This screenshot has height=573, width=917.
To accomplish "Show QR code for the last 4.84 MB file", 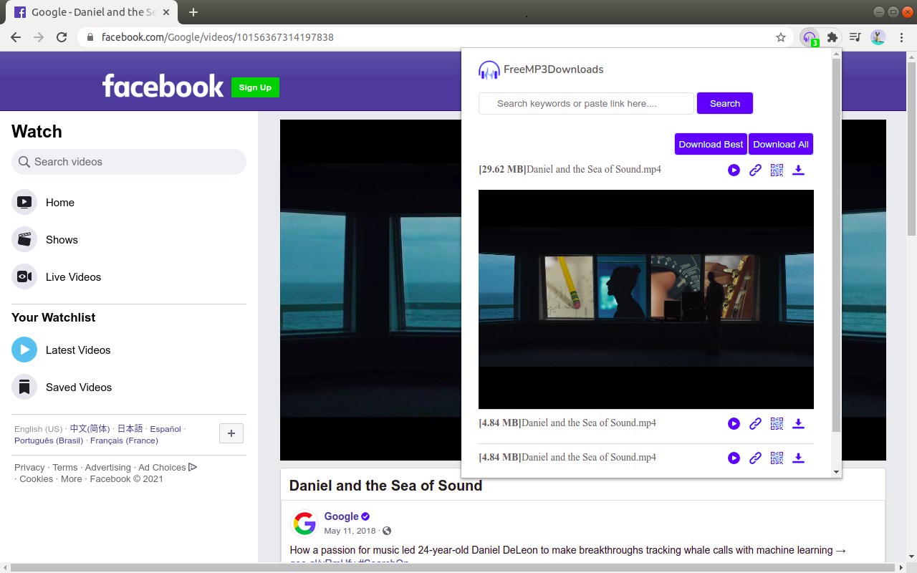I will pyautogui.click(x=777, y=458).
